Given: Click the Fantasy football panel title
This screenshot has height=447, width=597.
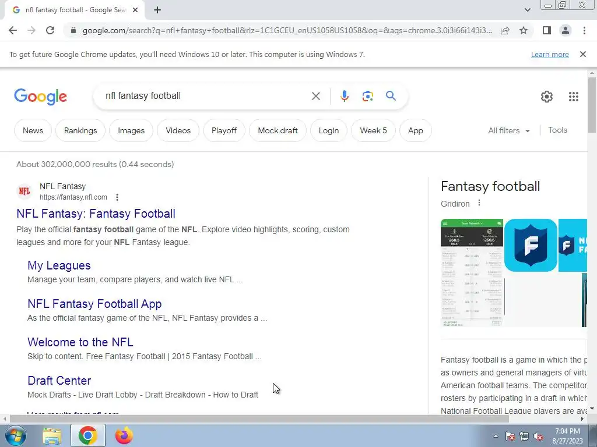Looking at the screenshot, I should coord(490,186).
